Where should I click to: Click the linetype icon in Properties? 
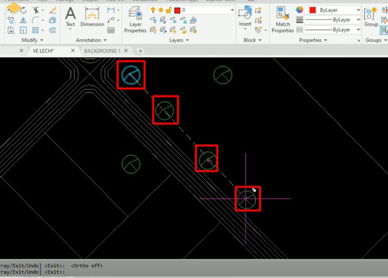pos(300,30)
